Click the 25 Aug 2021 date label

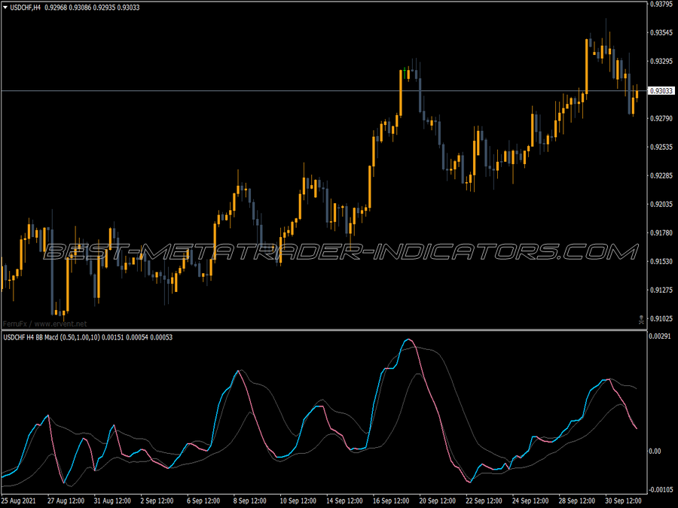[x=19, y=501]
